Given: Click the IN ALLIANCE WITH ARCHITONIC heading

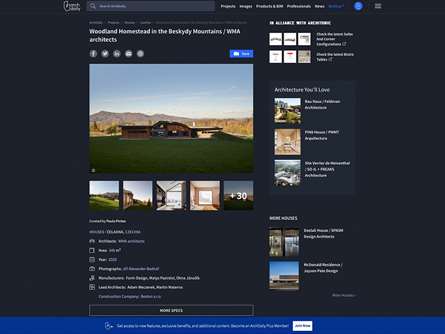Looking at the screenshot, I should point(300,23).
